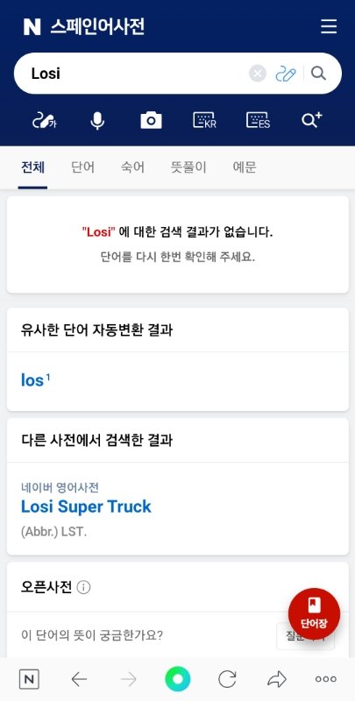Screen dimensions: 355x701
Task: Open the red 단어장 floating button
Action: (315, 614)
